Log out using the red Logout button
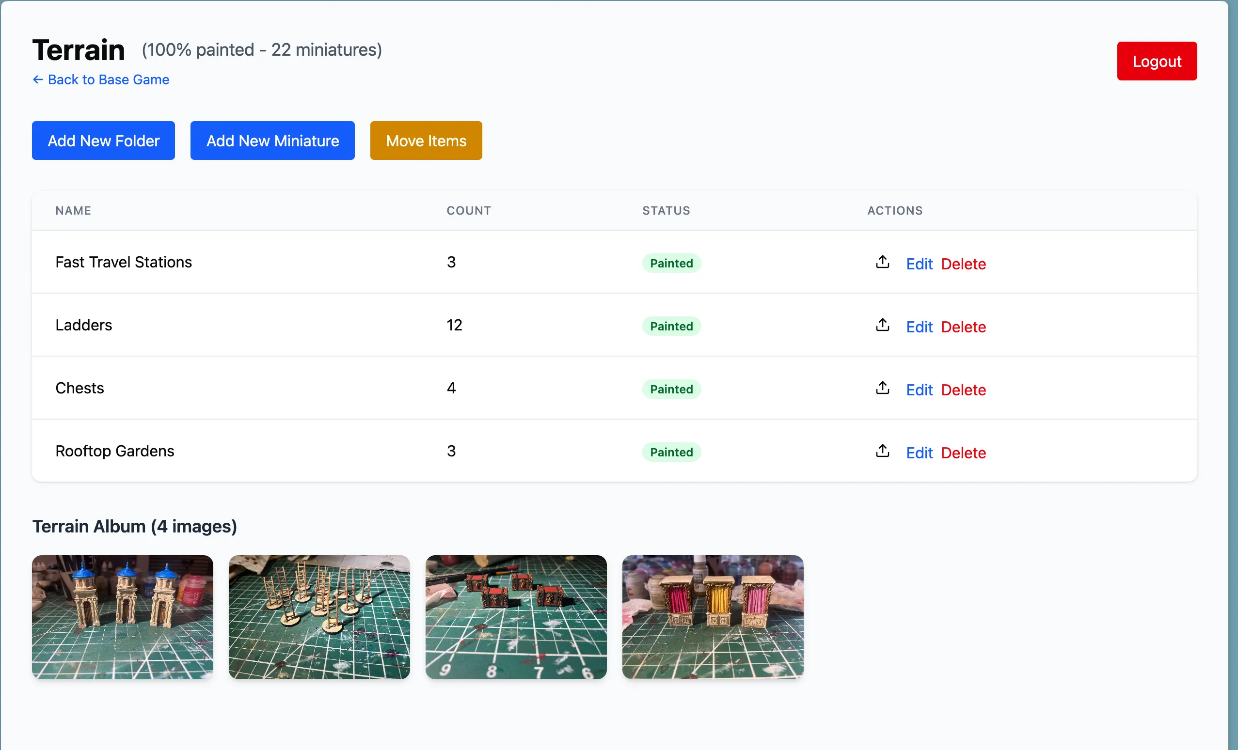The height and width of the screenshot is (750, 1238). pos(1156,61)
